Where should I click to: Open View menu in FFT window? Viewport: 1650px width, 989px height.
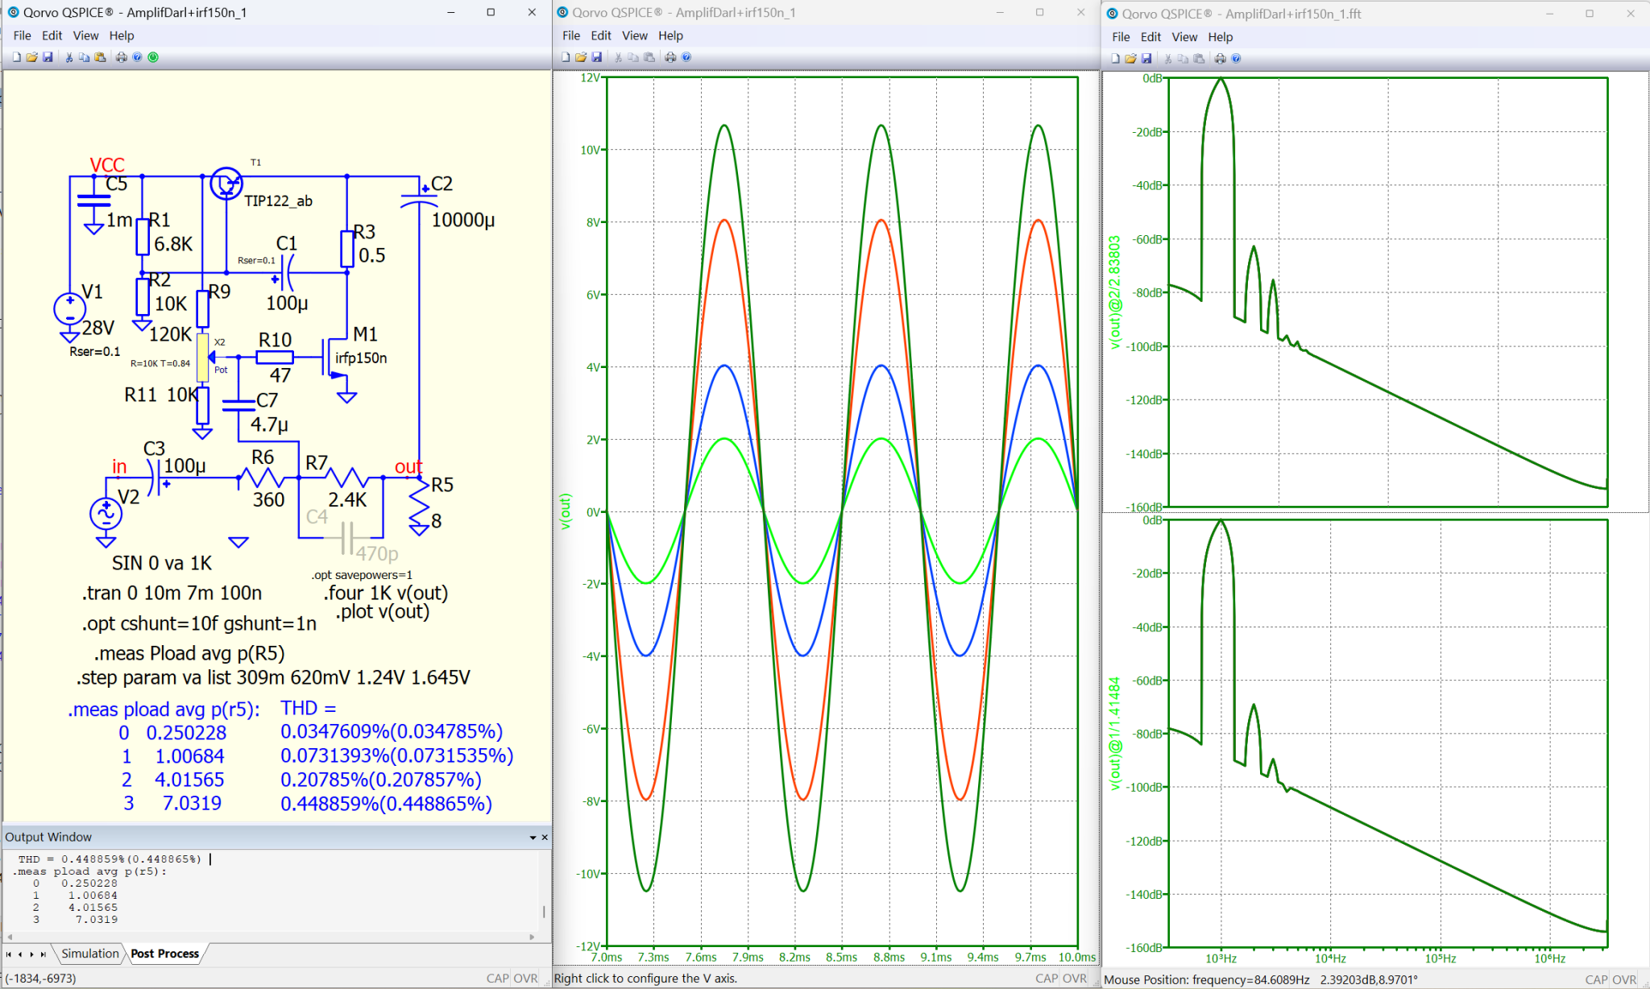point(1184,37)
